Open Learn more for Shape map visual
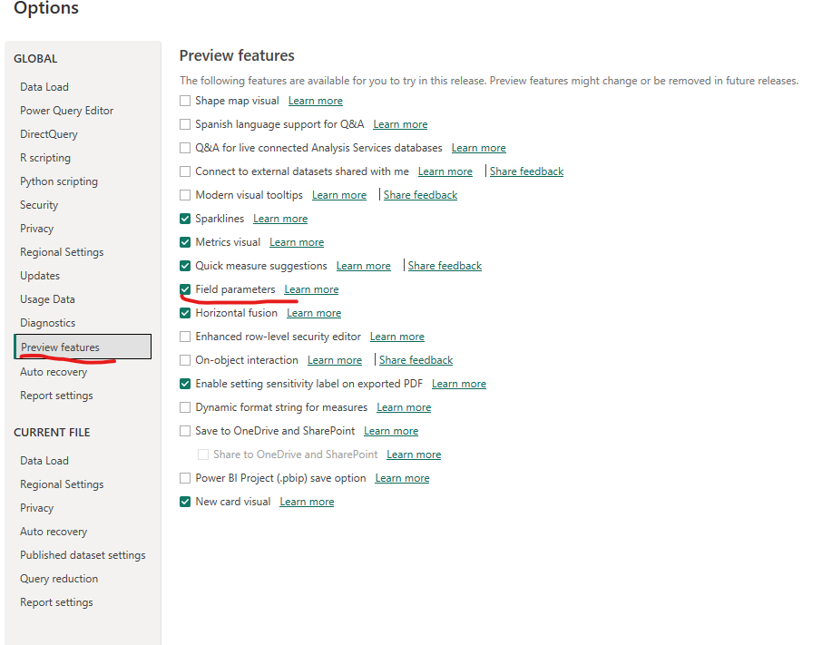The image size is (822, 645). pyautogui.click(x=316, y=101)
